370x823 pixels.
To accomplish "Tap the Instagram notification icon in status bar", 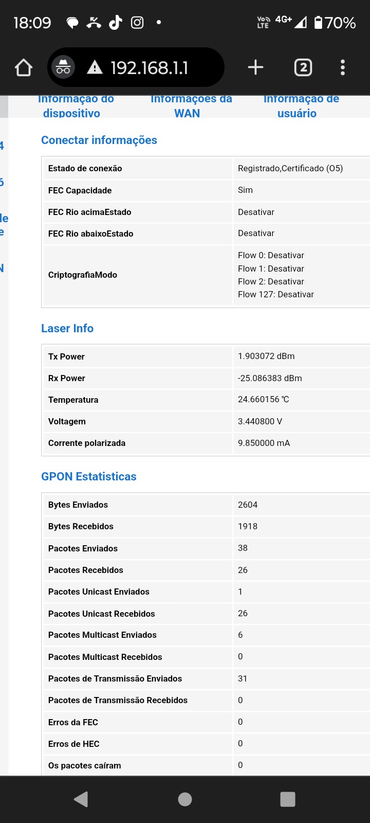I will click(137, 22).
